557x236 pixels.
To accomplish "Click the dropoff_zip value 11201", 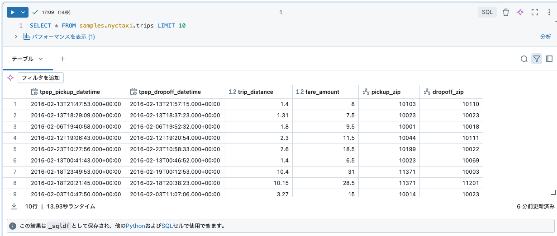I will [x=451, y=183].
